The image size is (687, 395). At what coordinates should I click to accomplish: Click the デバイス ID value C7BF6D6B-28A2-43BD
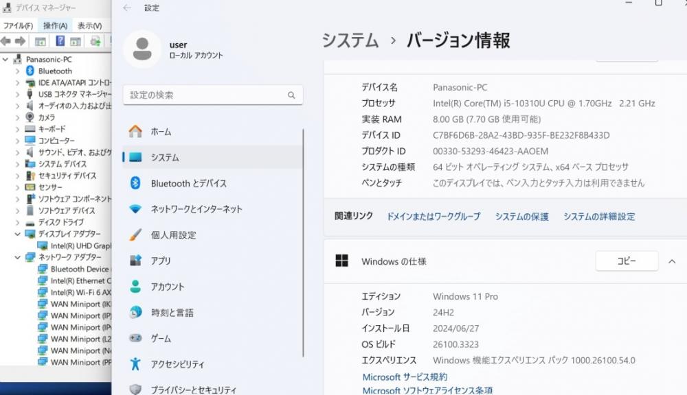coord(521,135)
